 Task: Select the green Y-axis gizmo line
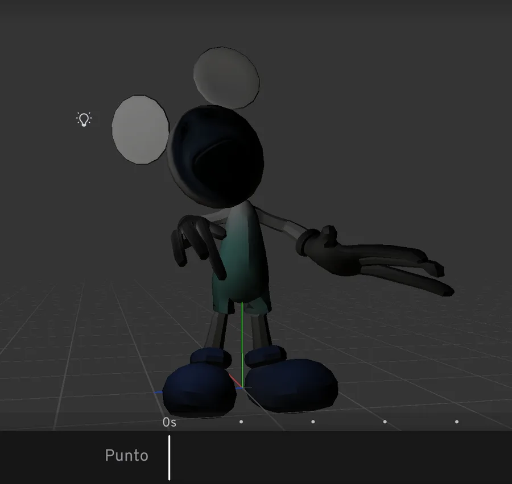(x=242, y=345)
